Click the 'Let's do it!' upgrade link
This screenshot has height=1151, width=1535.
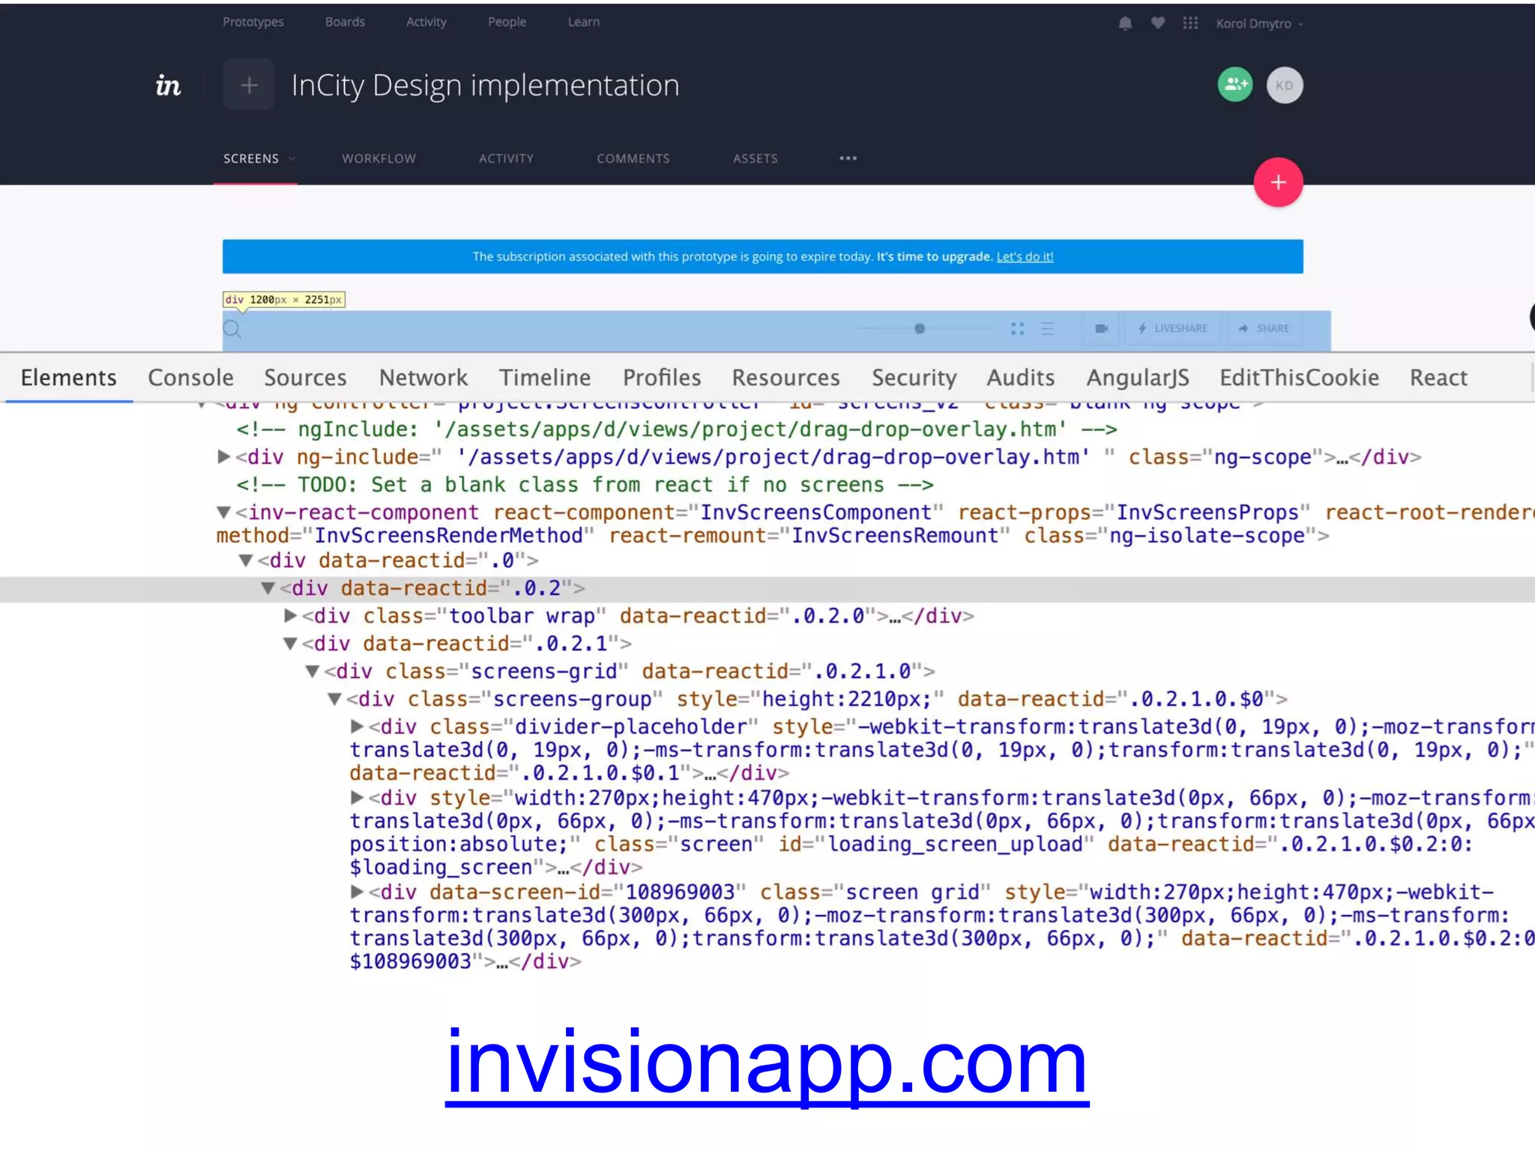pos(1025,256)
